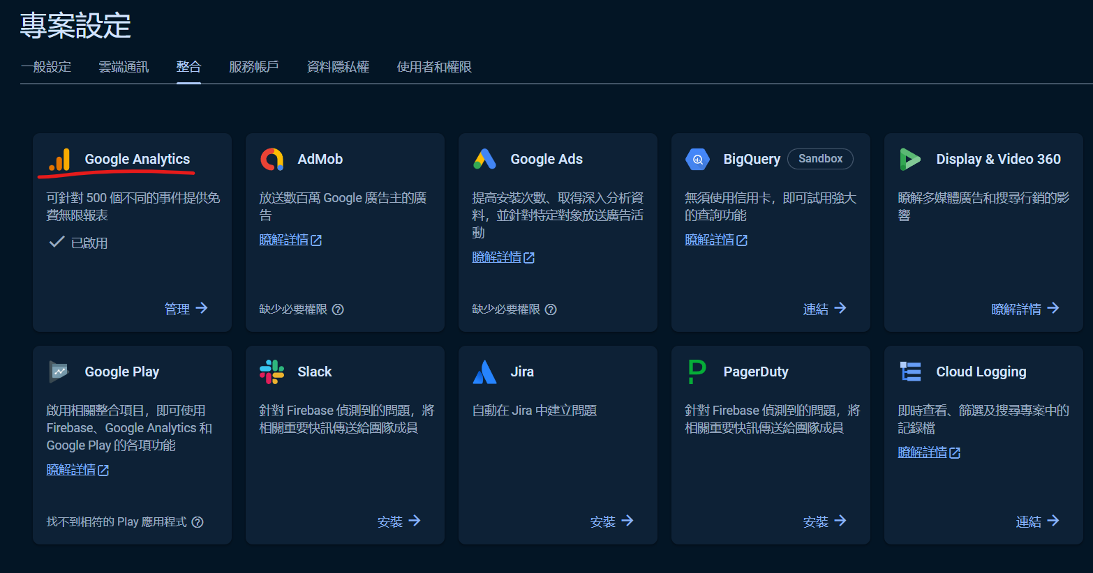Click the Sandbox badge next to BigQuery
This screenshot has width=1093, height=573.
[x=820, y=159]
